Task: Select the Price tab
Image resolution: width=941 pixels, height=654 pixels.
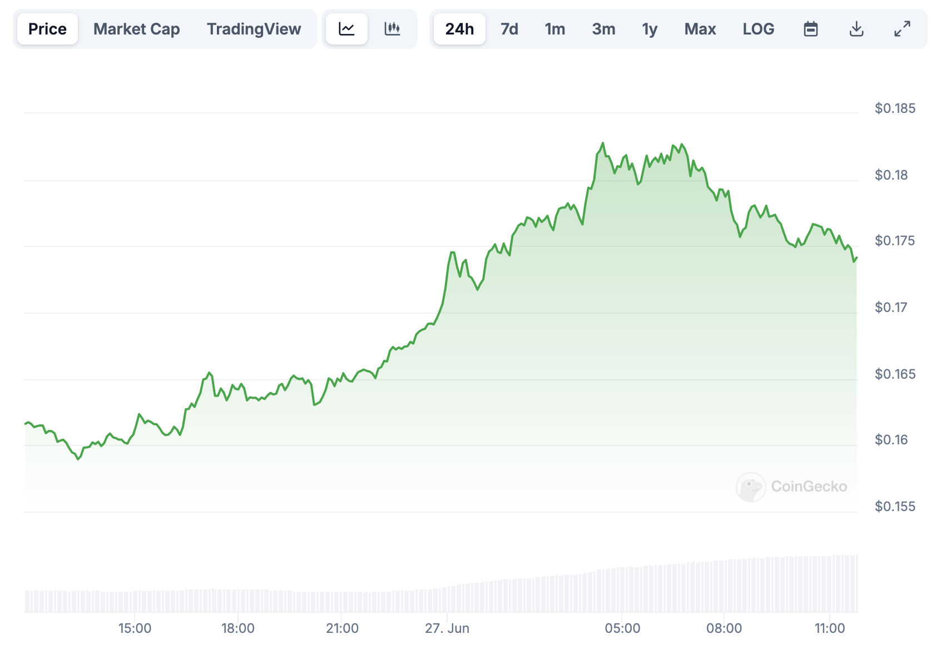Action: tap(47, 29)
